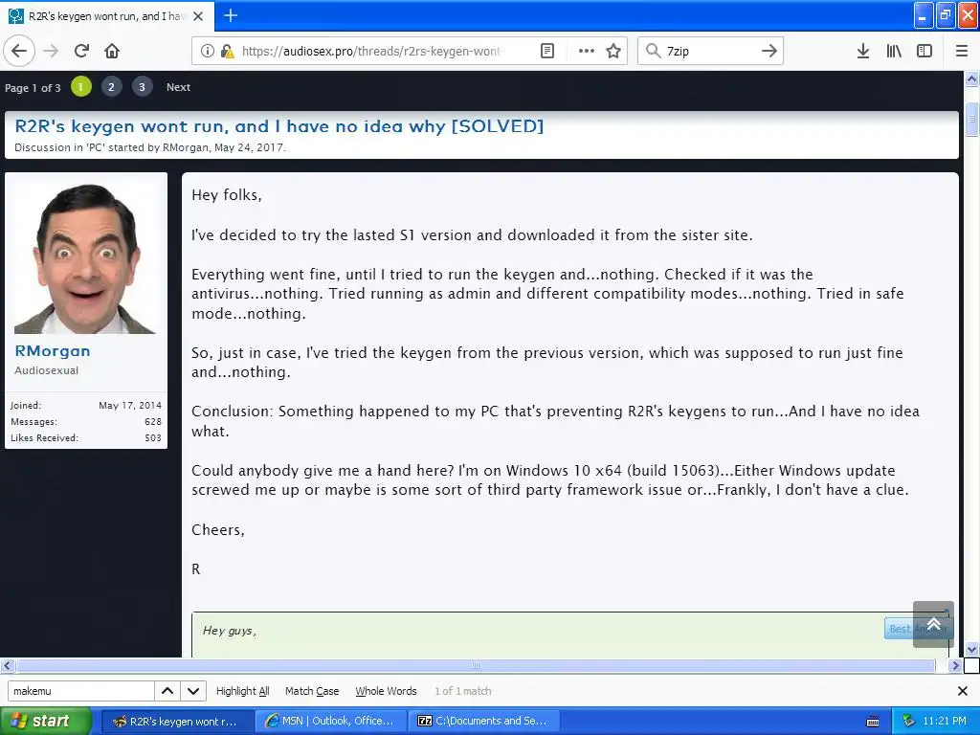The image size is (980, 735).
Task: Close the R2R's keygen tab
Action: click(x=198, y=16)
